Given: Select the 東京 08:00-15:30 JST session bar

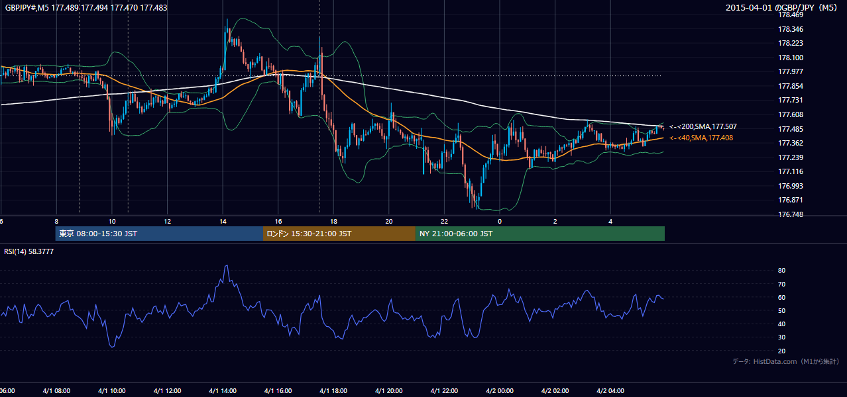Looking at the screenshot, I should click(159, 234).
